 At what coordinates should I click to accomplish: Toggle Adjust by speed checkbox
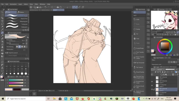click(x=7, y=53)
